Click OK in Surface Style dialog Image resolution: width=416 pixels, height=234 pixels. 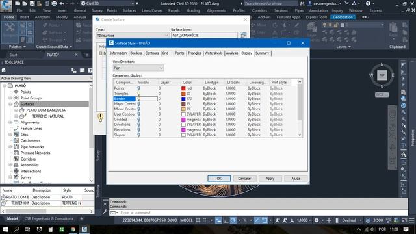click(219, 179)
